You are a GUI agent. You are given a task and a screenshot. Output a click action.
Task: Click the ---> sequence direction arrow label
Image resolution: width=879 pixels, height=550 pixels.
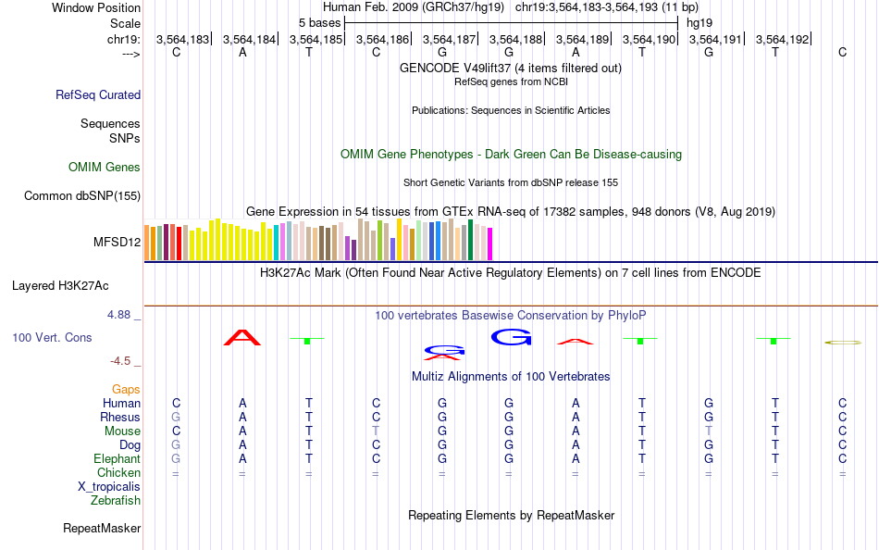click(131, 54)
